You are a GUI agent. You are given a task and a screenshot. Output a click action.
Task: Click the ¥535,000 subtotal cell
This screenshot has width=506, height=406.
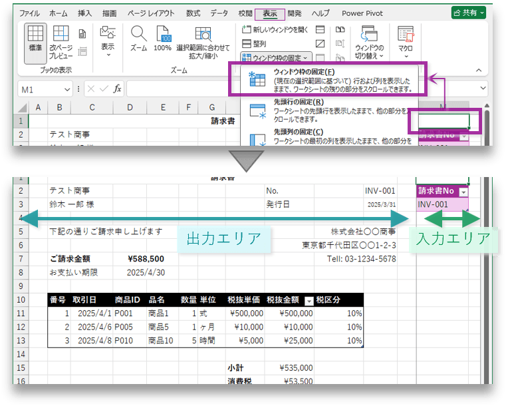(289, 367)
